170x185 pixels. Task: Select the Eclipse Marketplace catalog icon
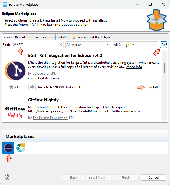pyautogui.click(x=8, y=148)
